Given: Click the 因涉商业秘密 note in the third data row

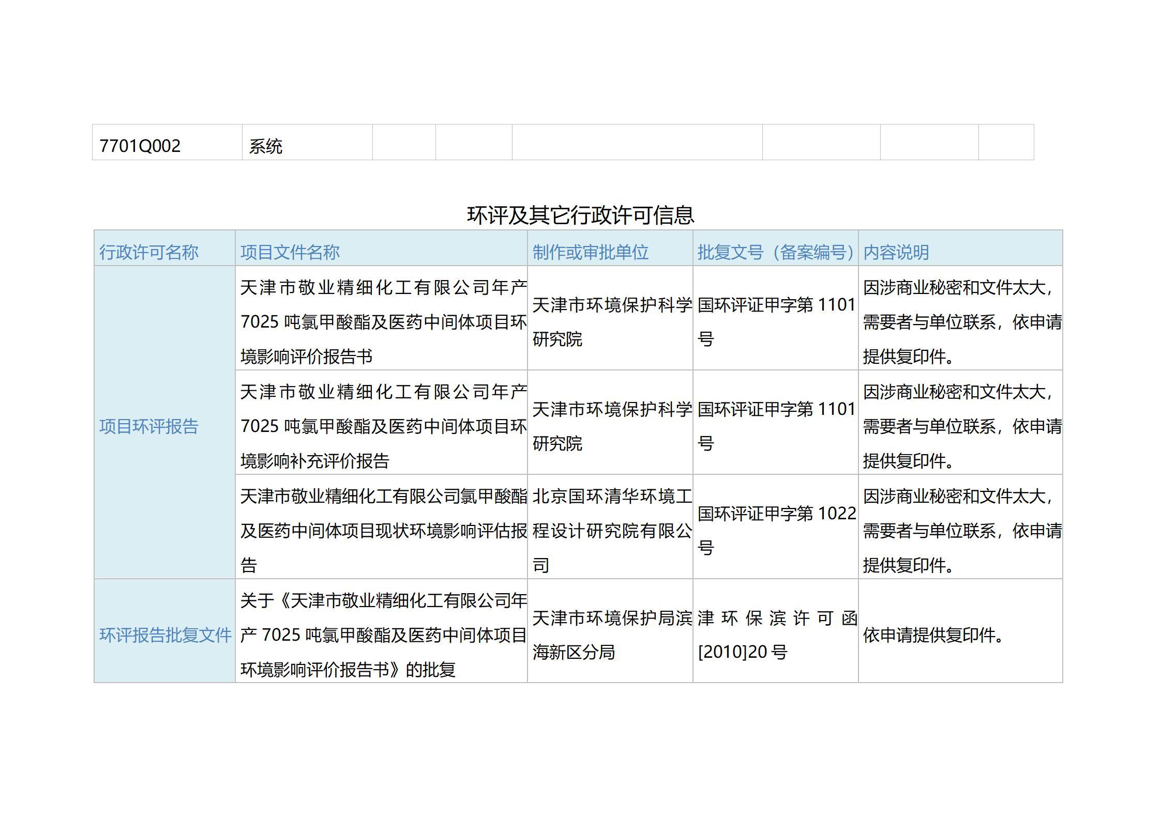Looking at the screenshot, I should pyautogui.click(x=962, y=531).
